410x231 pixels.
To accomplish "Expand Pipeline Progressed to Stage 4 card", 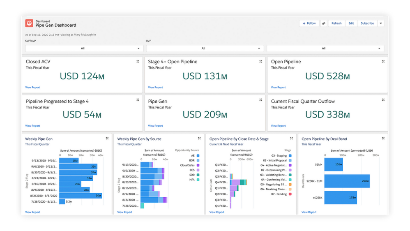I will click(138, 100).
